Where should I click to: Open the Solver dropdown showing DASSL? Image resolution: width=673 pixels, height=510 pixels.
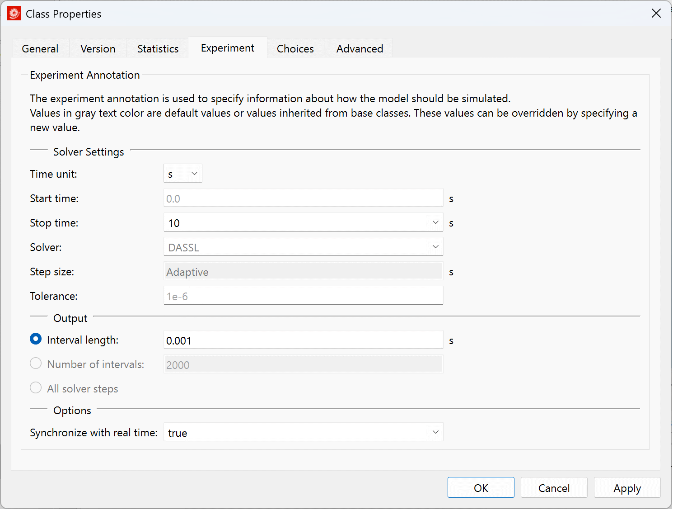(x=303, y=247)
